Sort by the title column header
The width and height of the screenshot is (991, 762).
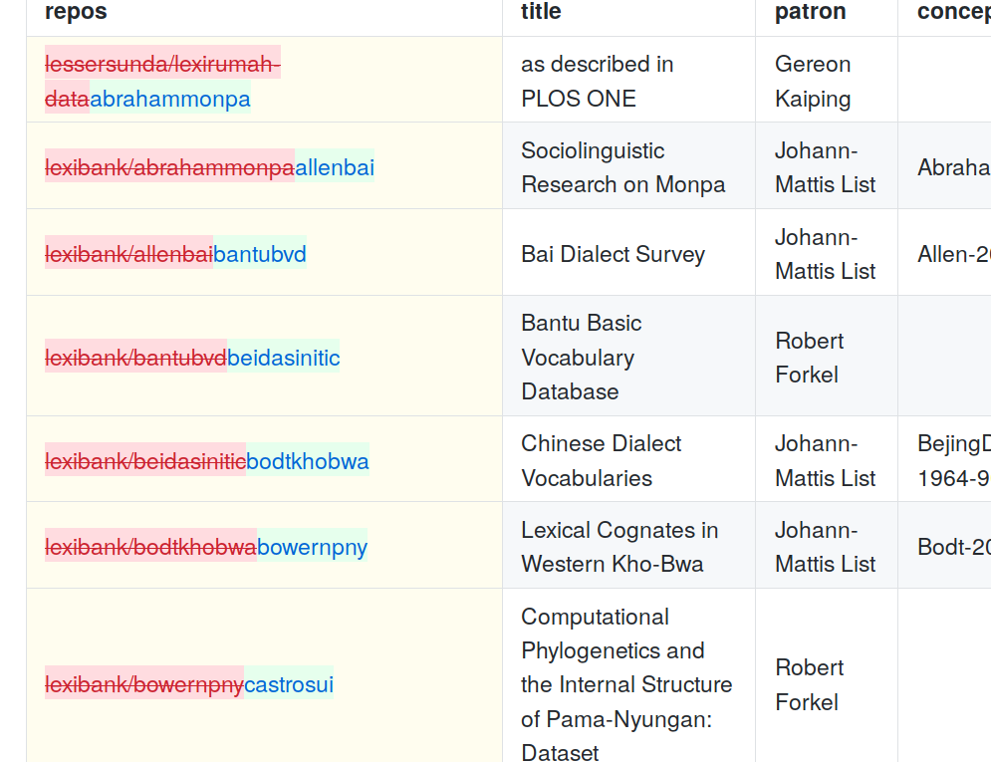[x=541, y=11]
